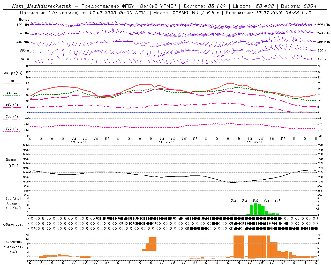Screen dimensions: 331x265
Task: Click the 18 июля date label
Action: (167, 142)
